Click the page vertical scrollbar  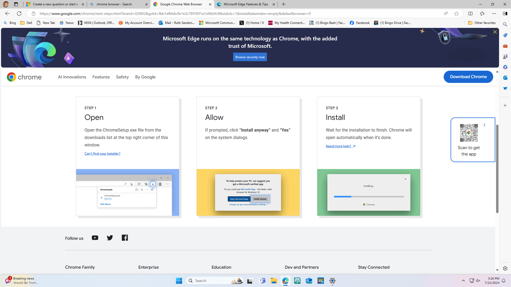tap(497, 168)
